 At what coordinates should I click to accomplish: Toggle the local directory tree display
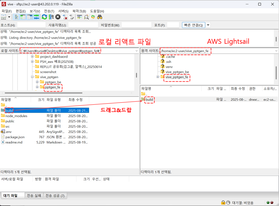click(23, 17)
